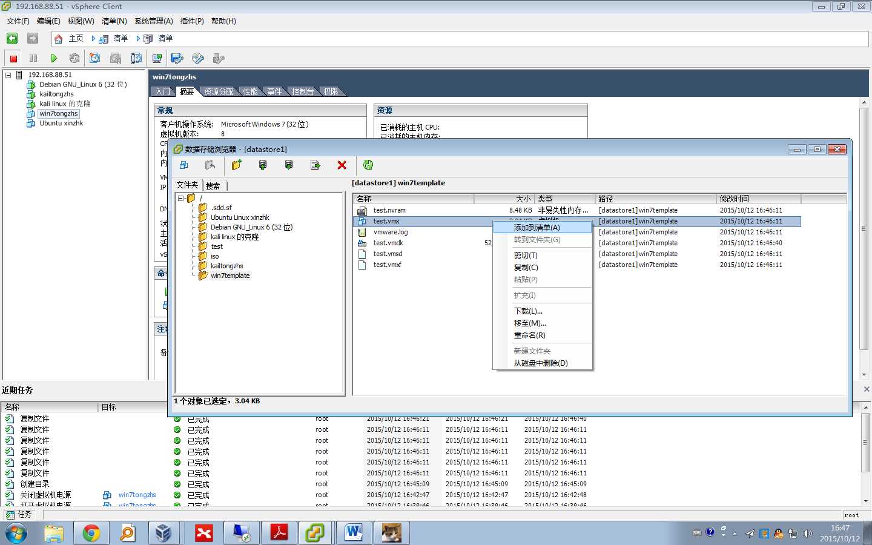Screen dimensions: 872x545
Task: Click red X delete icon in datastore browser
Action: click(342, 165)
